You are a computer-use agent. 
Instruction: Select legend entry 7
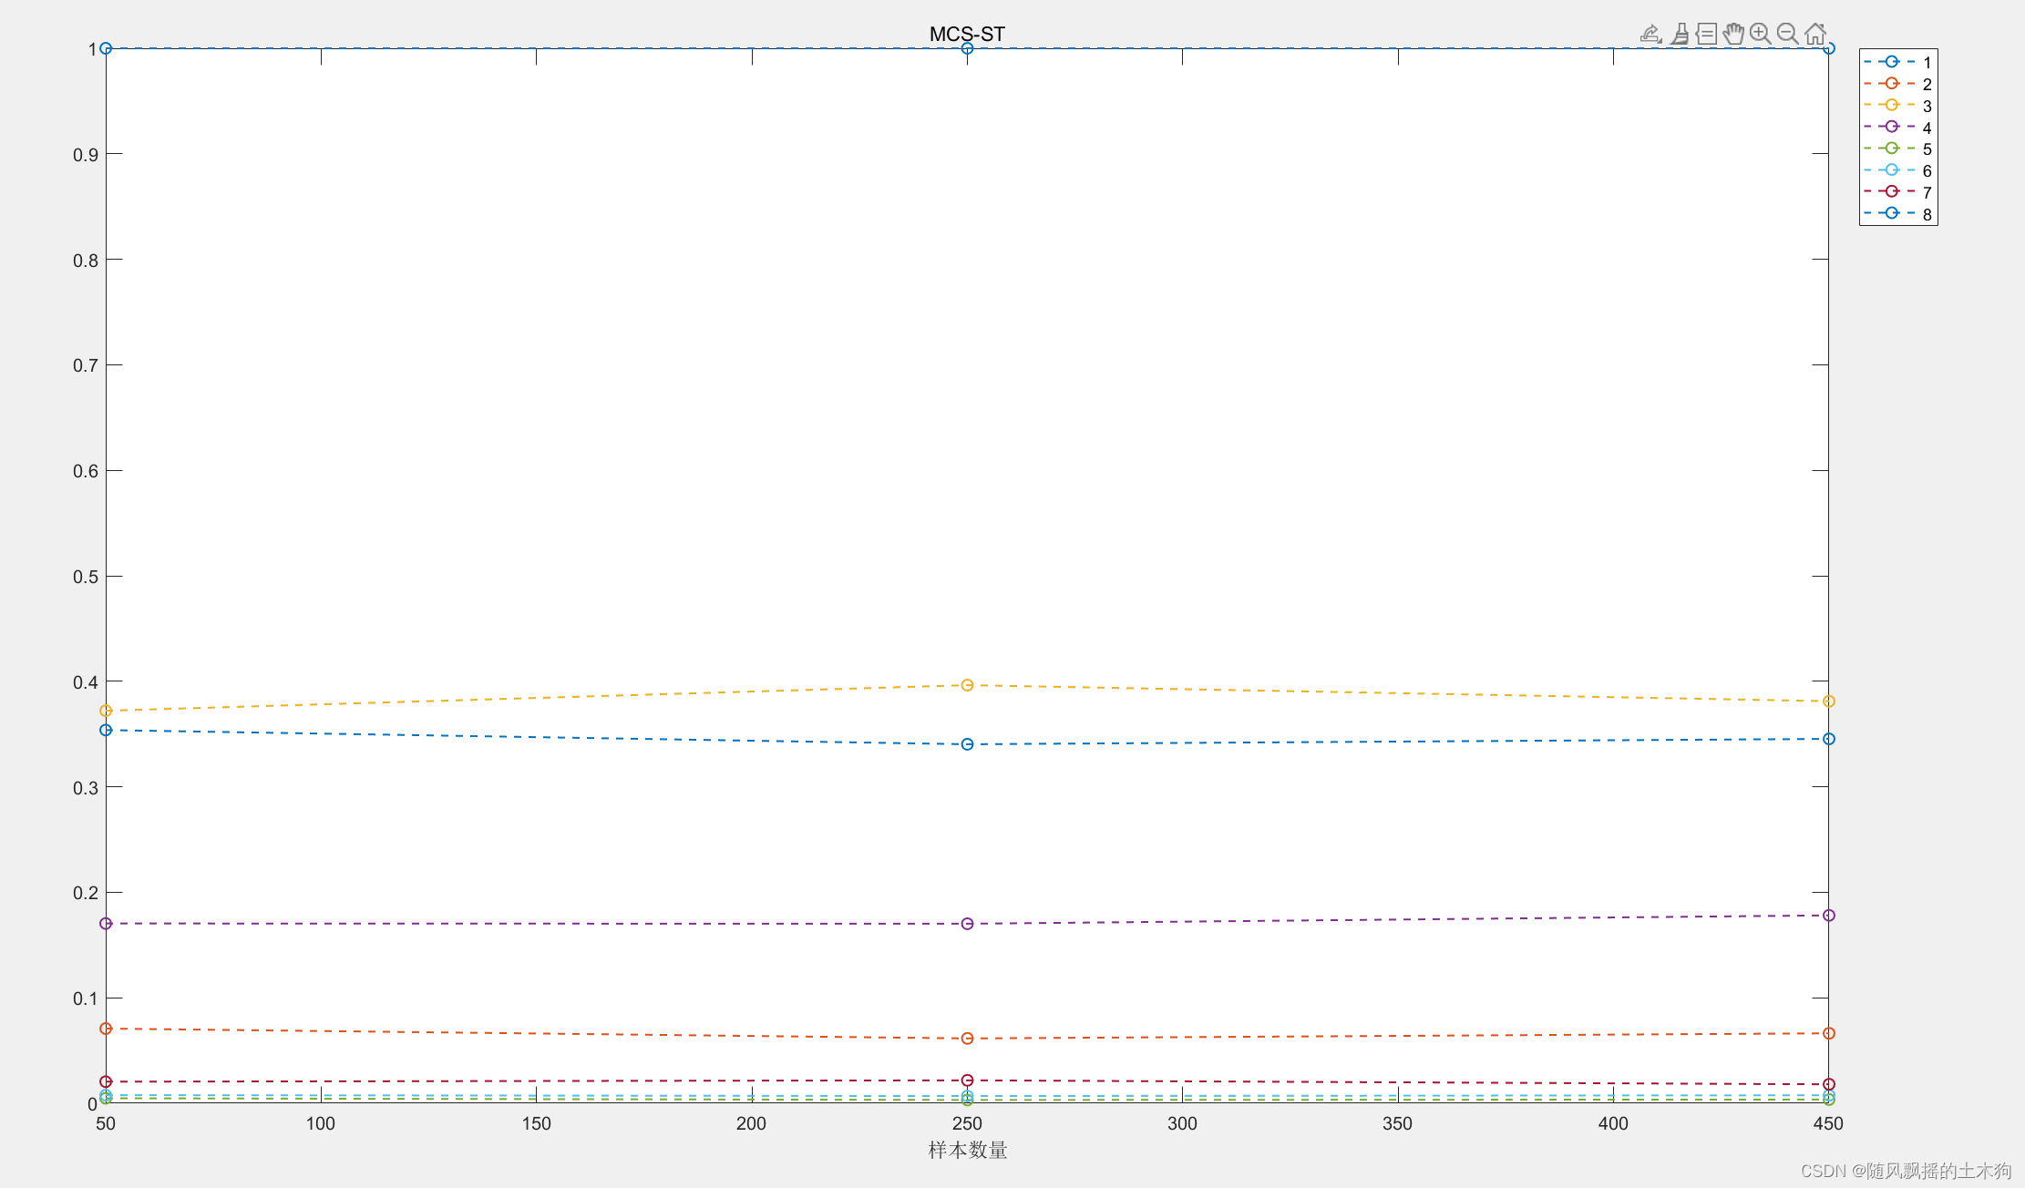pyautogui.click(x=1898, y=192)
